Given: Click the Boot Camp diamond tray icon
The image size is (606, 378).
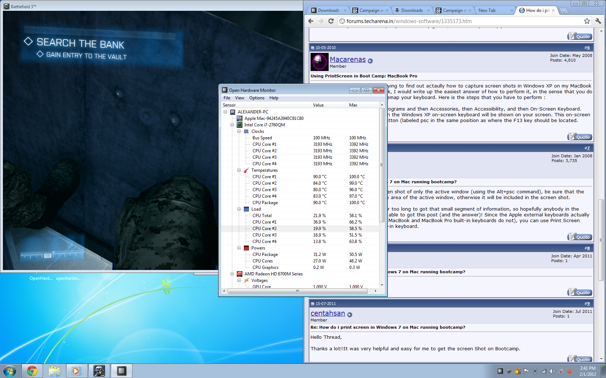Looking at the screenshot, I should [x=509, y=371].
